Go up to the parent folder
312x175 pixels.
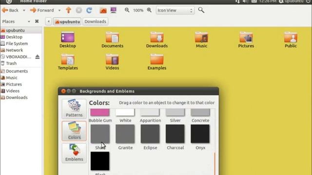tap(68, 10)
